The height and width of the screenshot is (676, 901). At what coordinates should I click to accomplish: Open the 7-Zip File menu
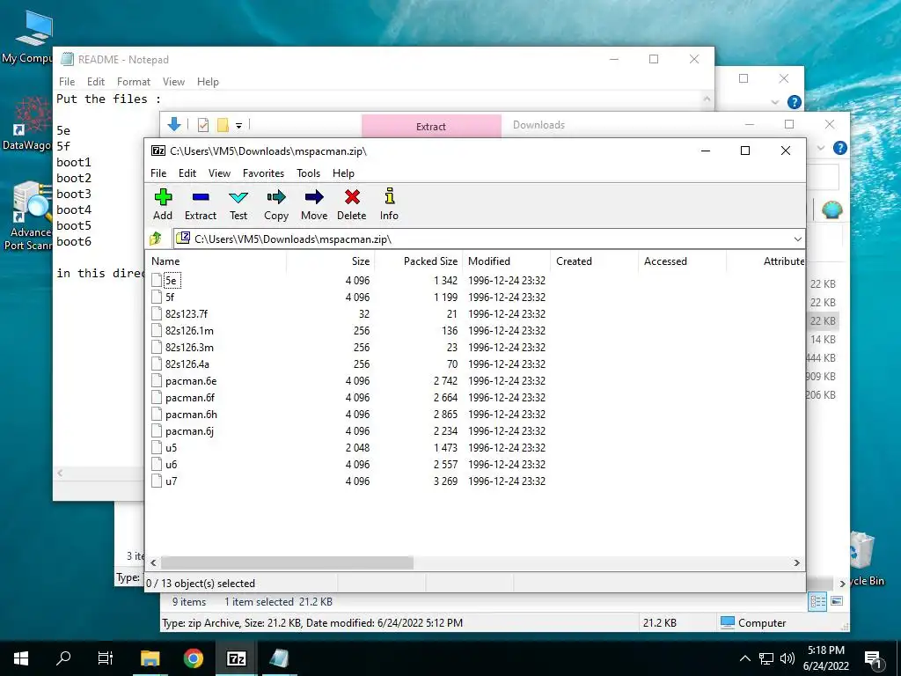coord(158,173)
